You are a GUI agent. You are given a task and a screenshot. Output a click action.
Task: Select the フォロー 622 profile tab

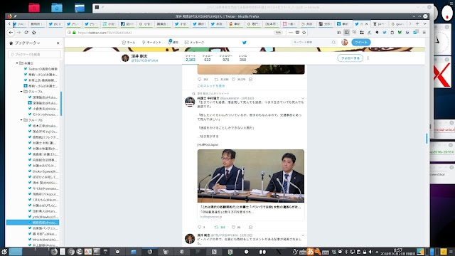[x=207, y=58]
